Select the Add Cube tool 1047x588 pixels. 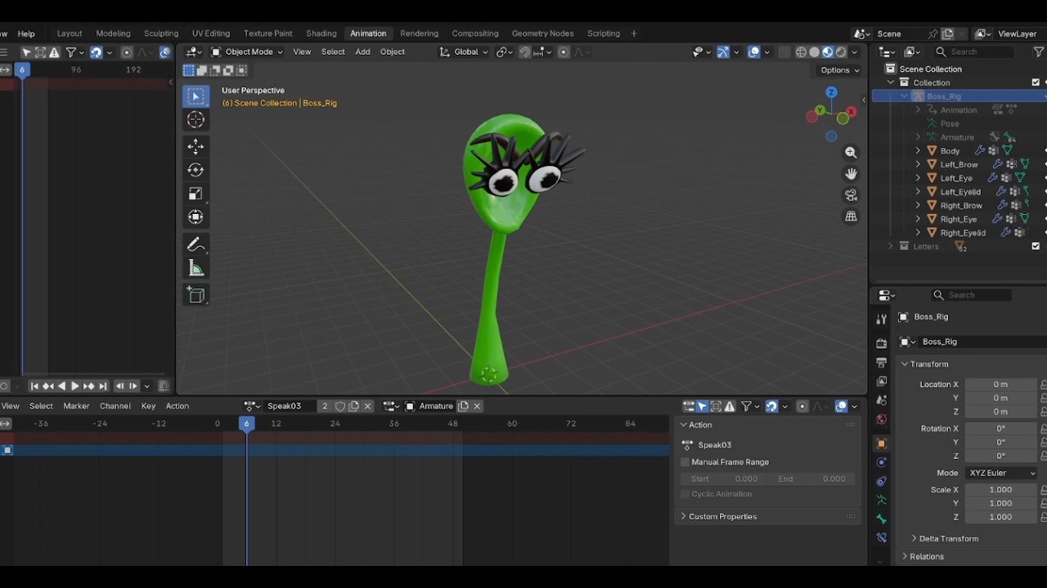click(195, 295)
